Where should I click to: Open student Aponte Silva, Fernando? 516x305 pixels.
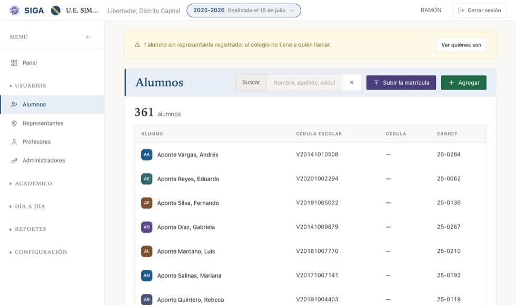click(188, 203)
